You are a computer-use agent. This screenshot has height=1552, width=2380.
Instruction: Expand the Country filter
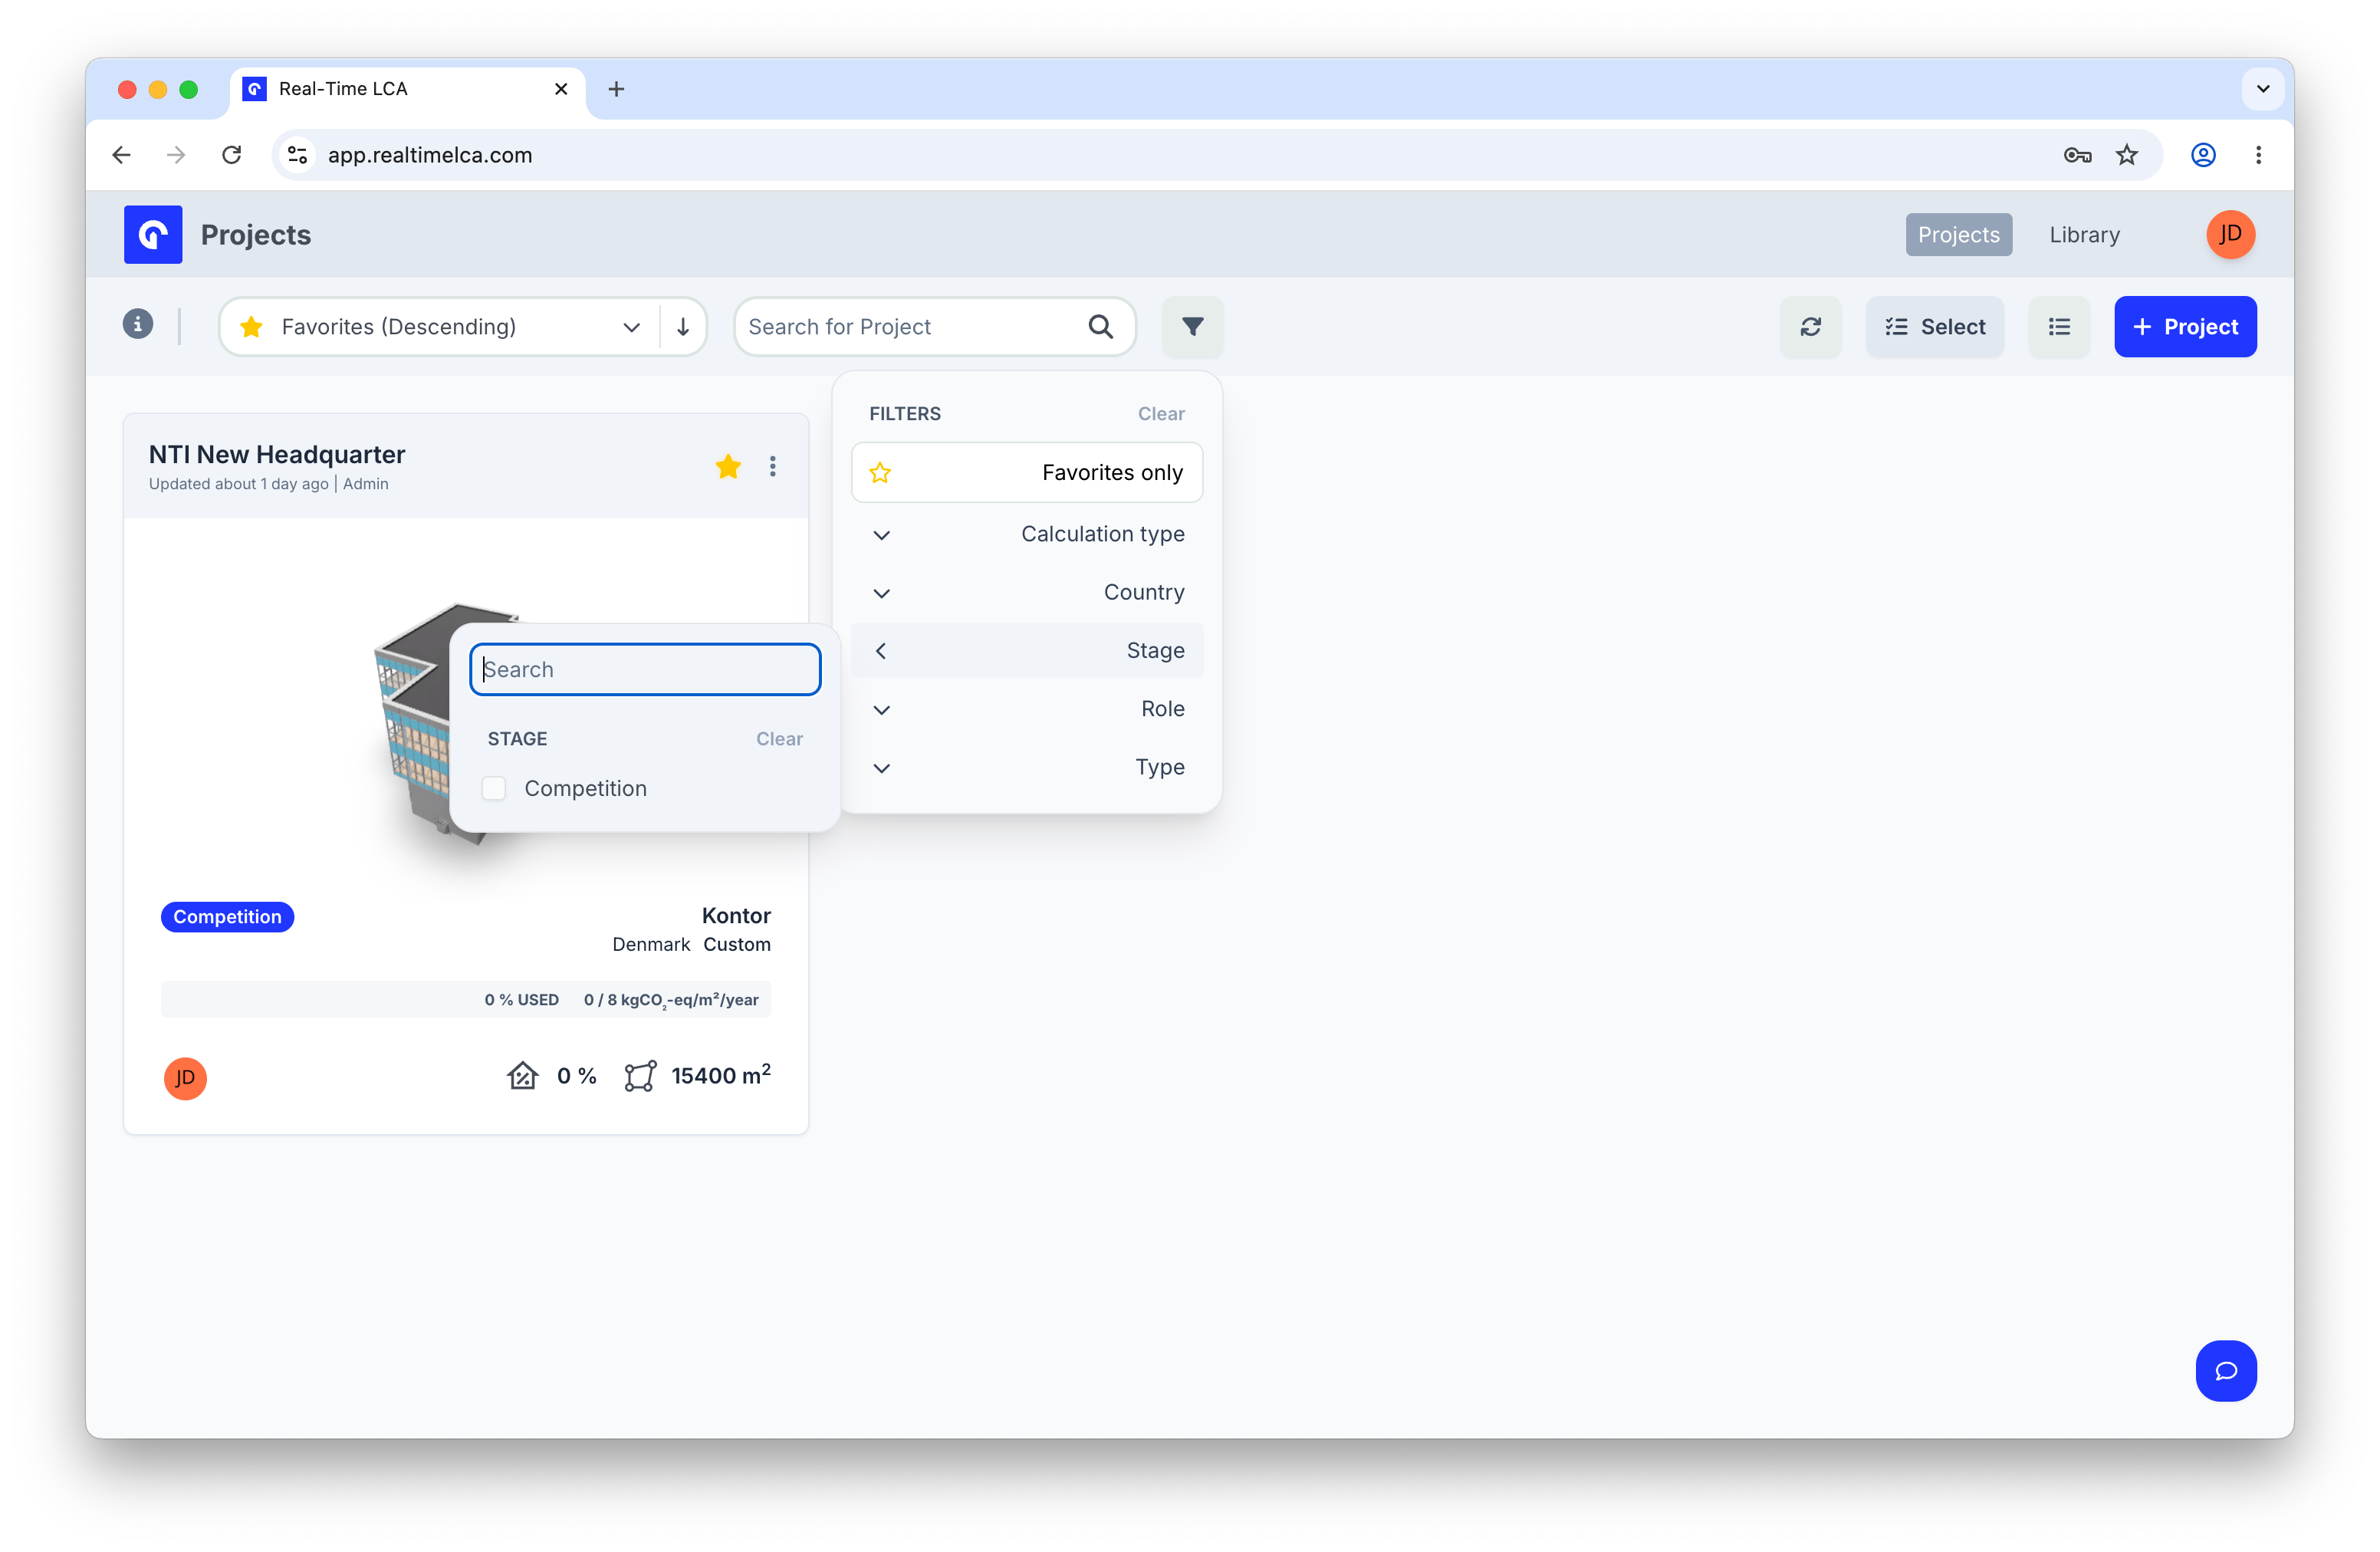(x=1026, y=592)
